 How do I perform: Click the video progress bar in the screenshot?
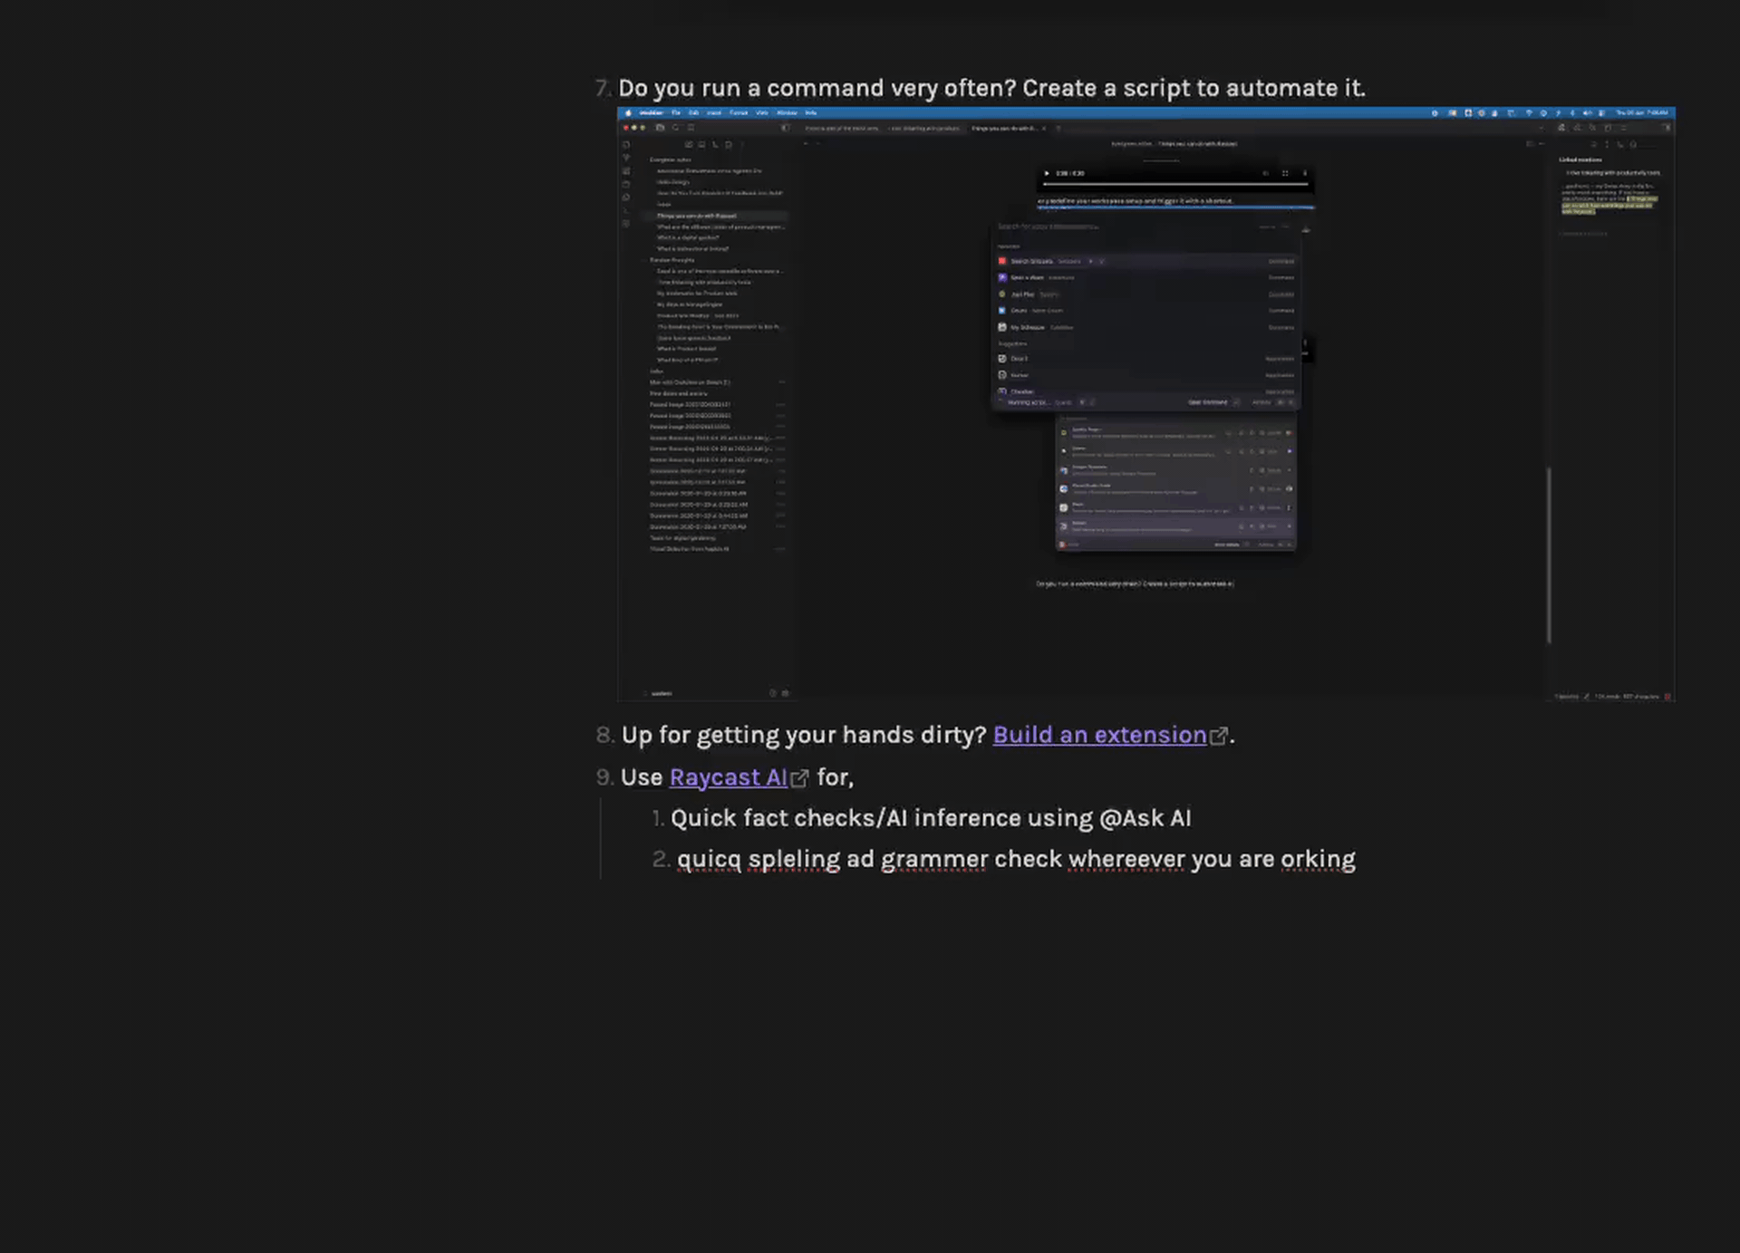coord(1174,184)
